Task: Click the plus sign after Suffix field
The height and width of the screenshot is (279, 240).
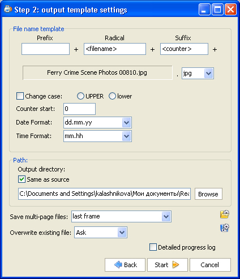Action: 215,49
